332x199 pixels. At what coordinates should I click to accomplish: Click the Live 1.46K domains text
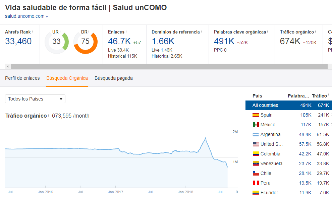point(162,50)
